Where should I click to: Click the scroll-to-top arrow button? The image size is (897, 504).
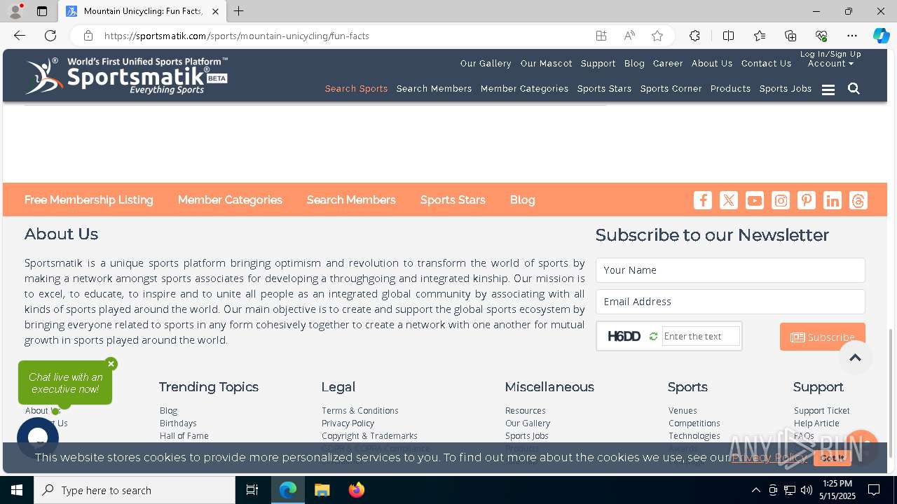coord(855,358)
